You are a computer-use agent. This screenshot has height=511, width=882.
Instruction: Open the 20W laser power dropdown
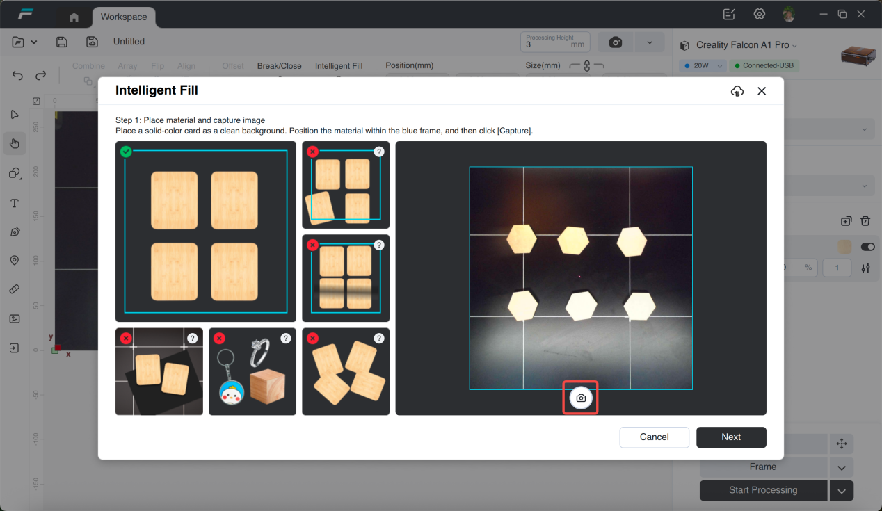coord(703,65)
